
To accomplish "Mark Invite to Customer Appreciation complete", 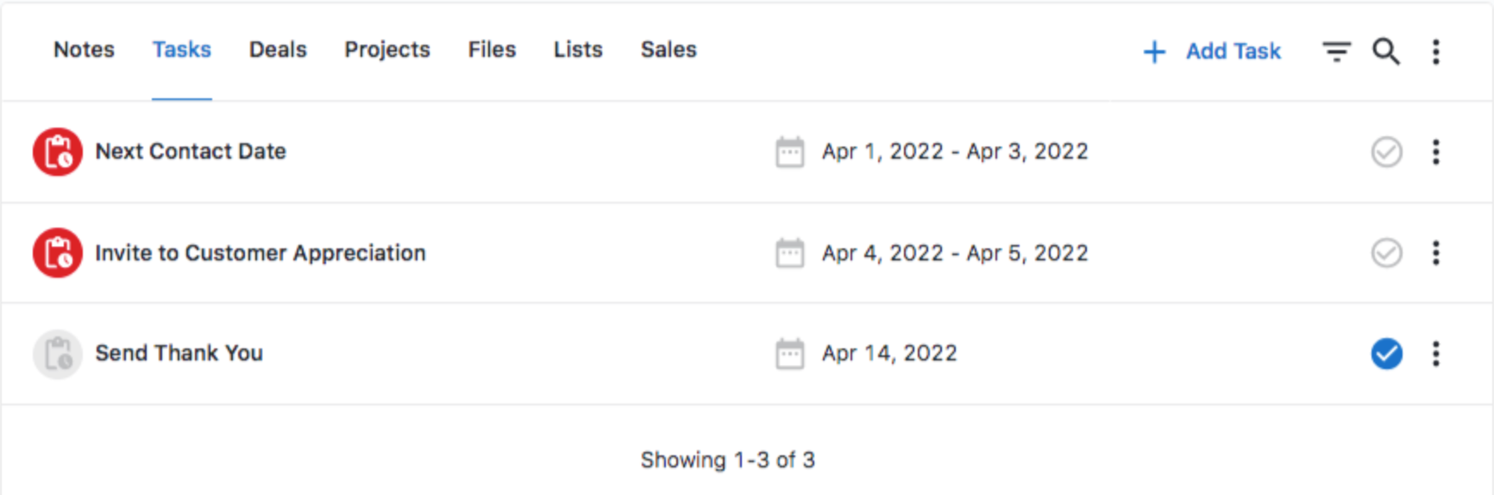I will pyautogui.click(x=1386, y=253).
